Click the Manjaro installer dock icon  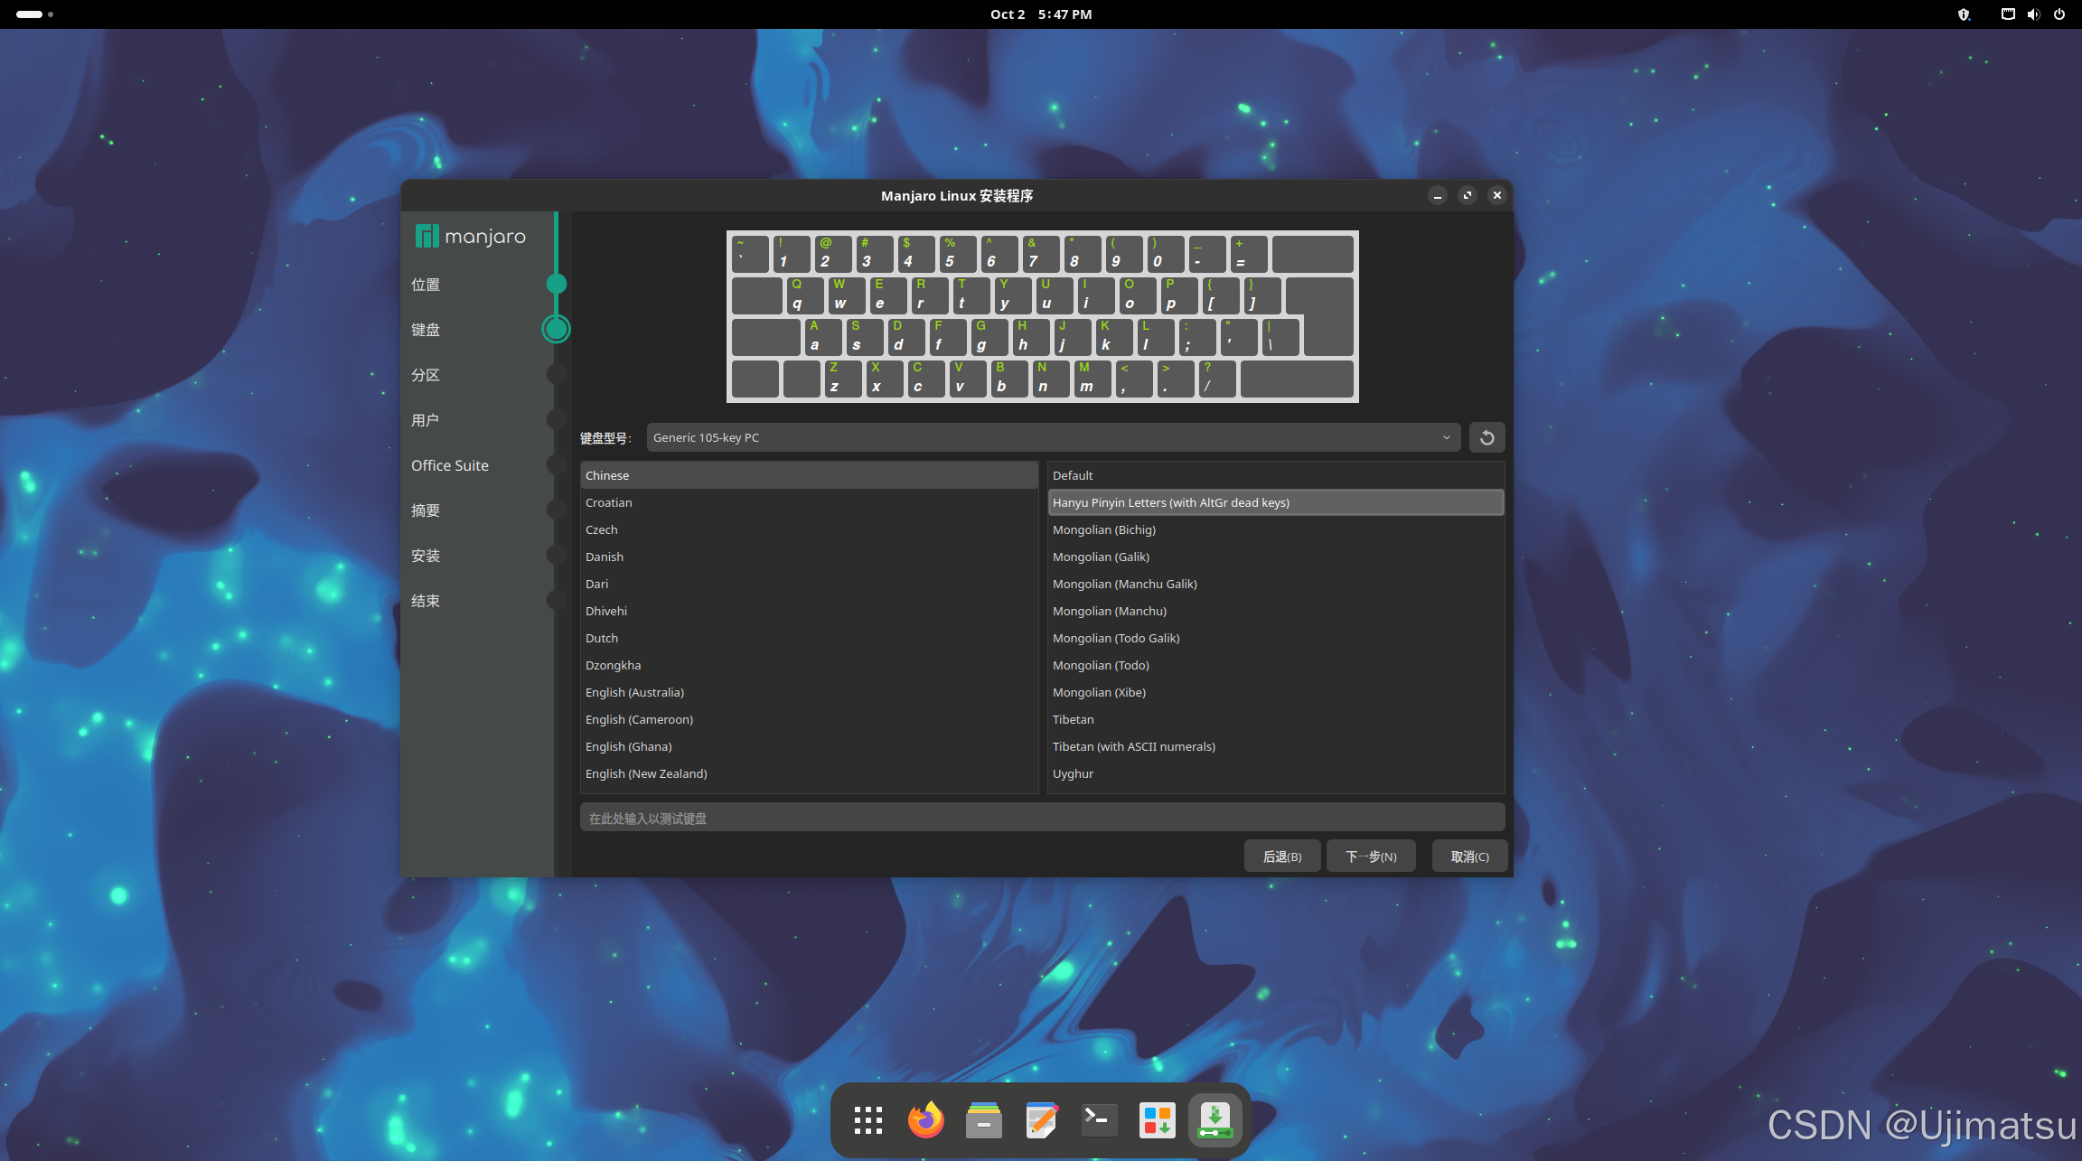click(x=1214, y=1120)
